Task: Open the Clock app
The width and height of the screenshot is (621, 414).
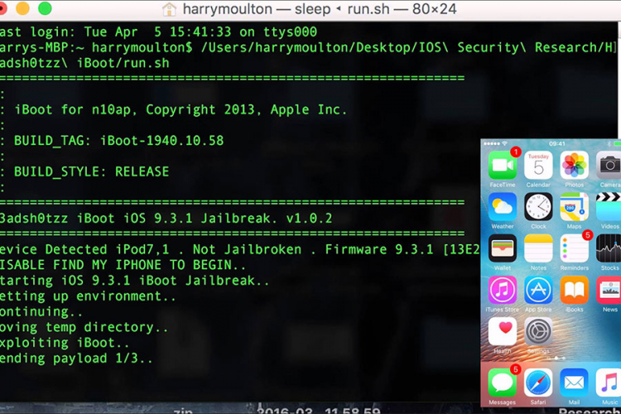Action: pos(538,207)
